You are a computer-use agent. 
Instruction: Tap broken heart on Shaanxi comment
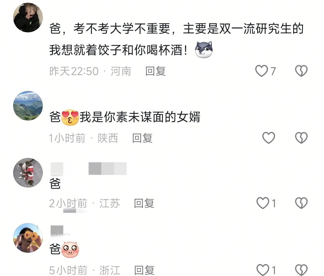pyautogui.click(x=301, y=138)
